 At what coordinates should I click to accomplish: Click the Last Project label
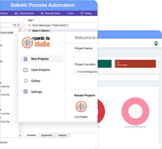pyautogui.click(x=81, y=117)
